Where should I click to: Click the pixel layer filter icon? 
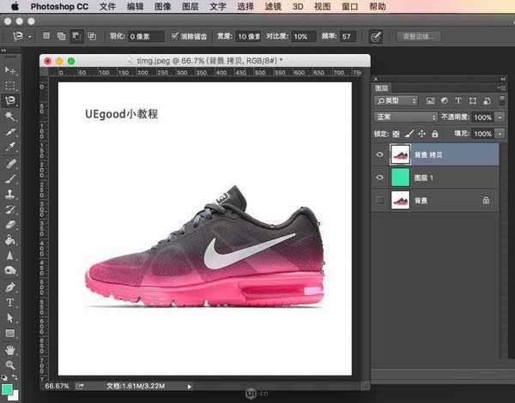coord(431,100)
